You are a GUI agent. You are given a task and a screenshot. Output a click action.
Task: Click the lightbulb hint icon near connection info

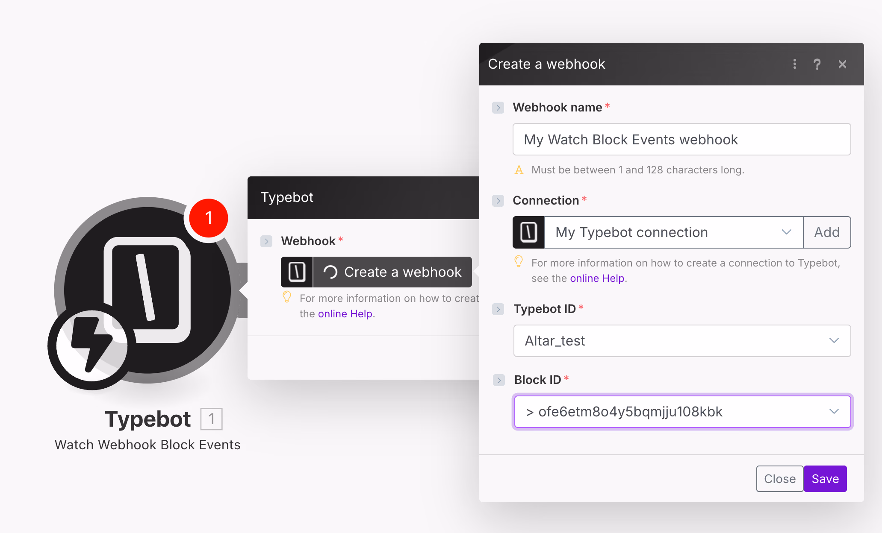(x=519, y=262)
